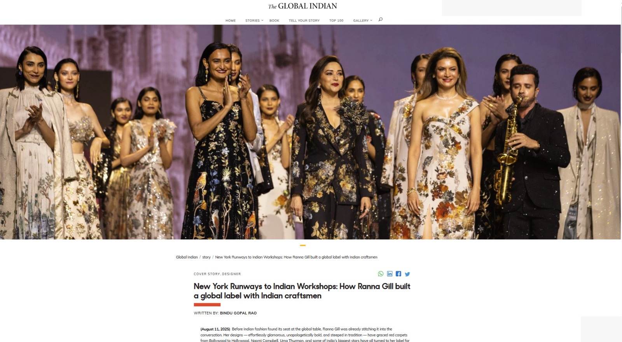Open the Top 100 page

(336, 21)
